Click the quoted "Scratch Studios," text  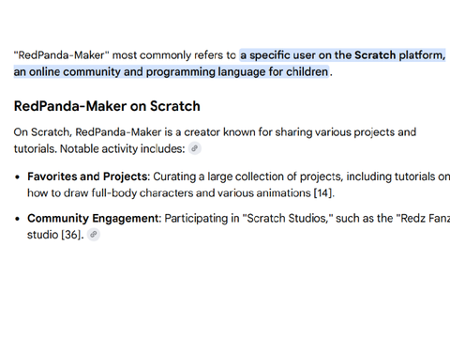tap(288, 218)
